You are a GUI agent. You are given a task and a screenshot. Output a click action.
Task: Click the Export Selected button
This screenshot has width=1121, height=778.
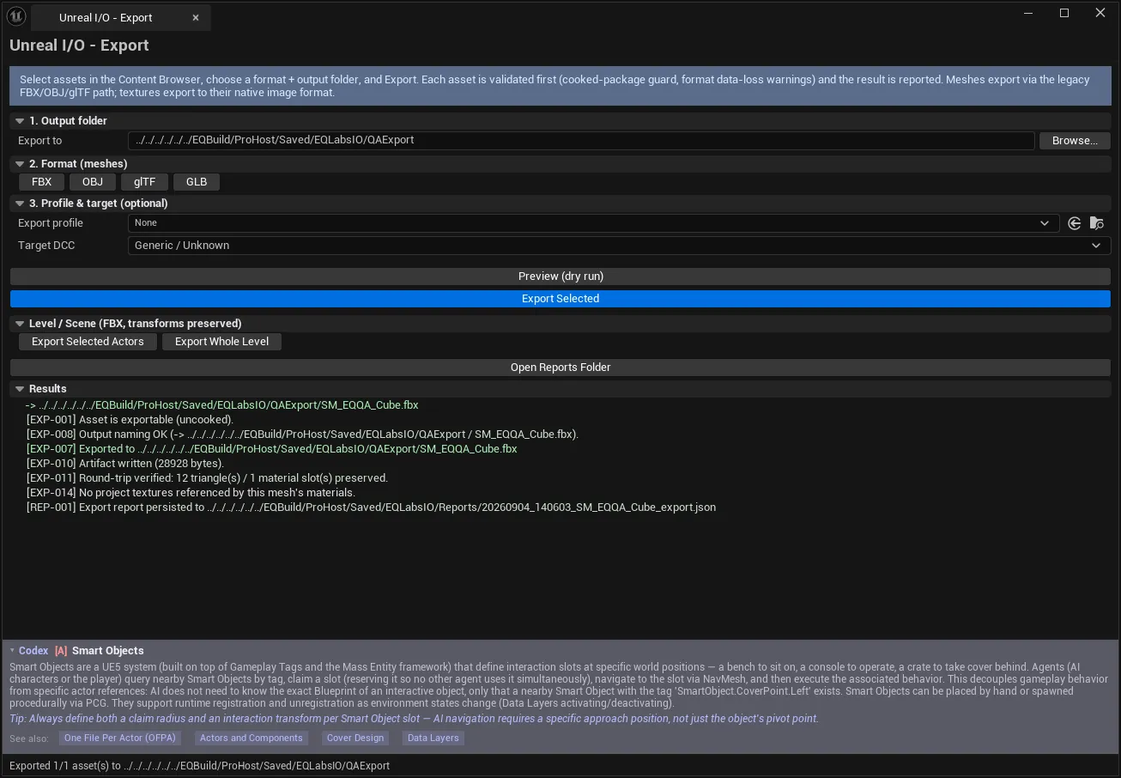pos(560,299)
